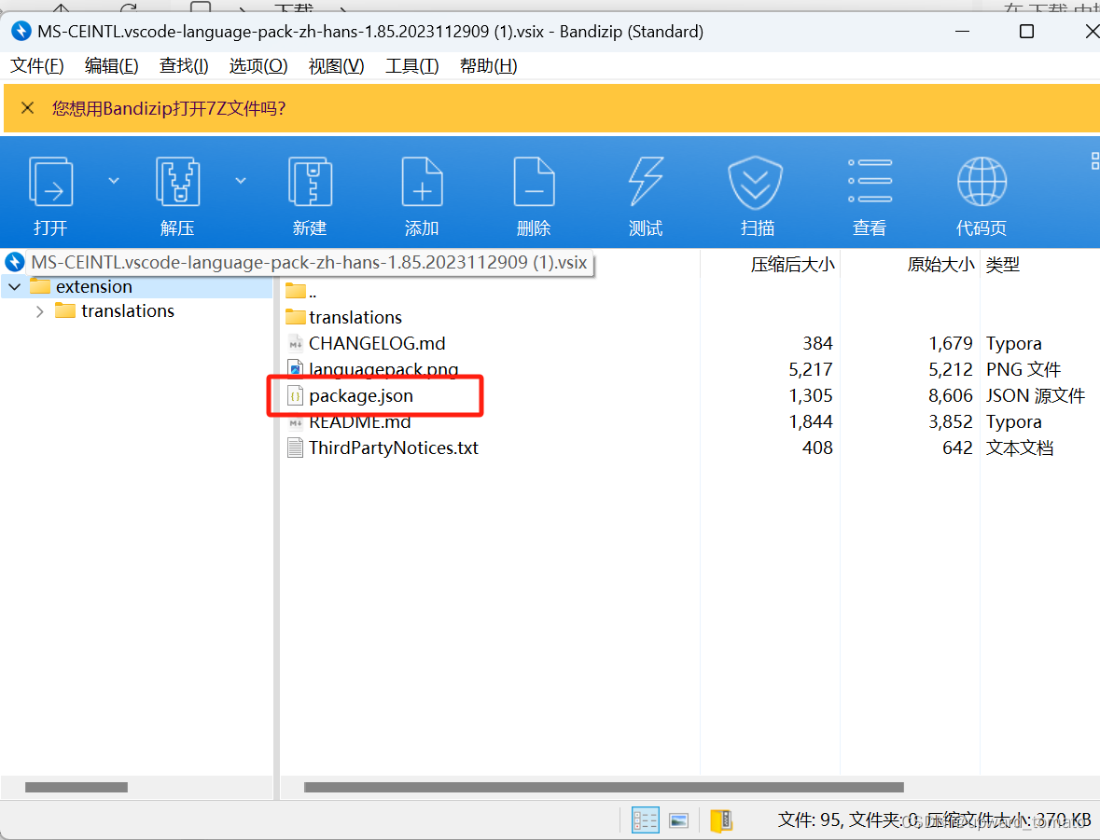Open the 帮助(H) menu
Image resolution: width=1100 pixels, height=840 pixels.
point(488,66)
